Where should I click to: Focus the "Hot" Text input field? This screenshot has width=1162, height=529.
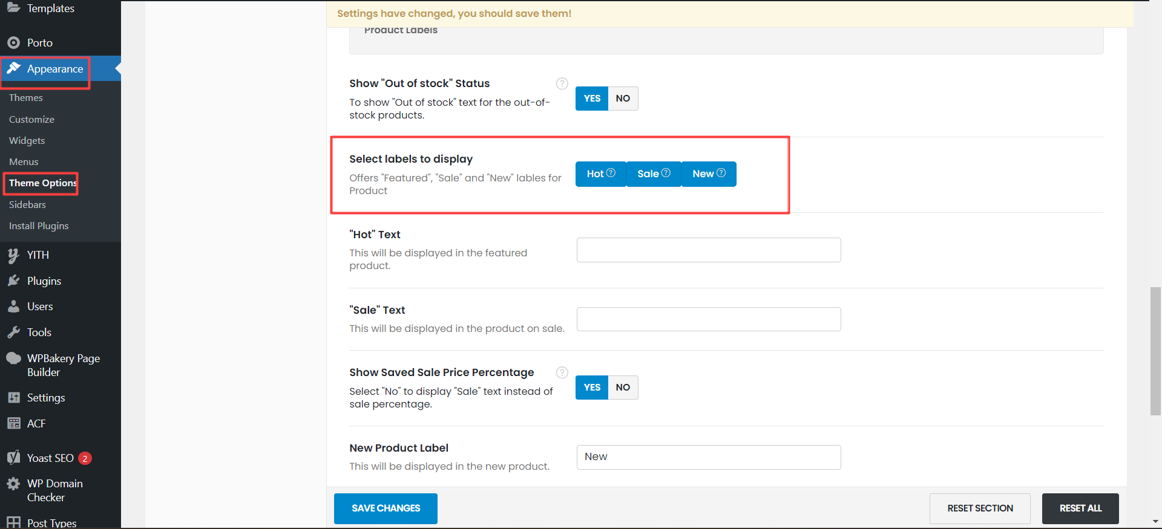[x=709, y=250]
